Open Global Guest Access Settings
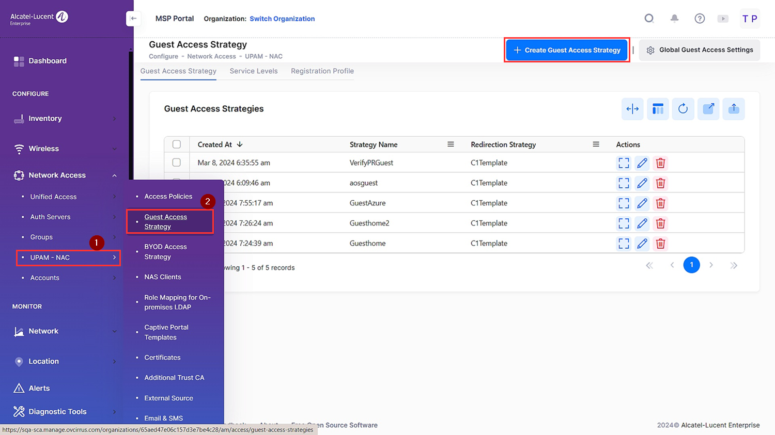The image size is (775, 435). pos(700,50)
